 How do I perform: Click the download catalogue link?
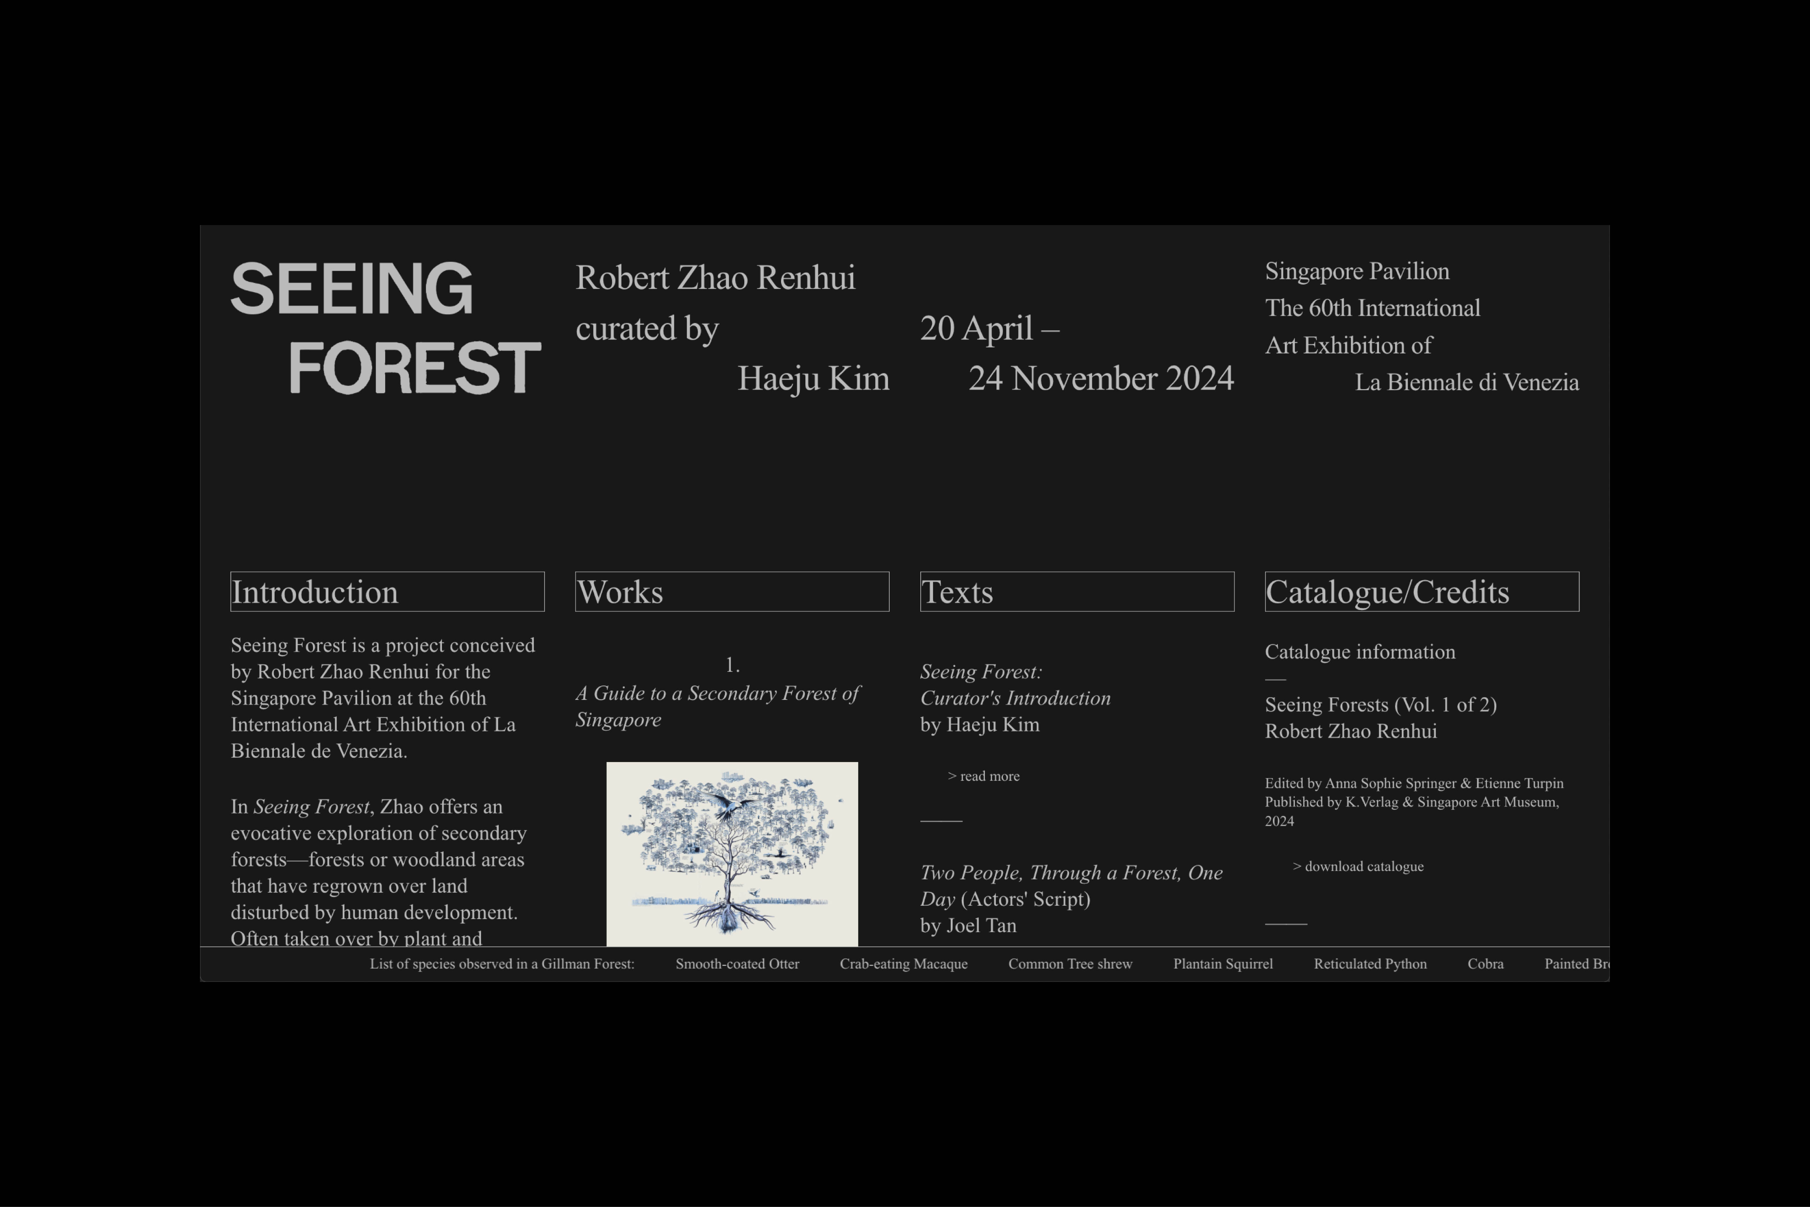(x=1358, y=867)
